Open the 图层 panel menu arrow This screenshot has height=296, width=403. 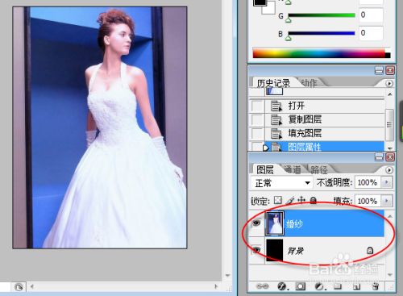click(389, 170)
